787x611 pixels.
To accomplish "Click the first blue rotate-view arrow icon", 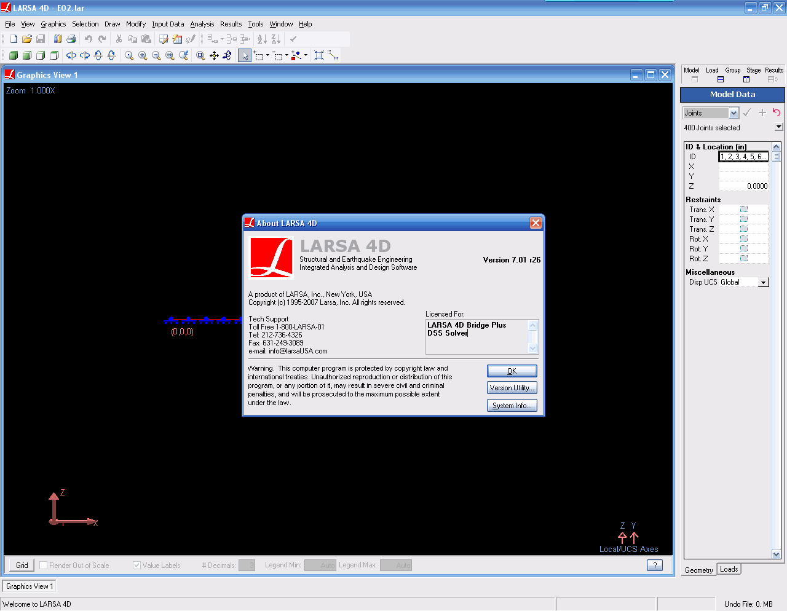I will click(x=71, y=55).
